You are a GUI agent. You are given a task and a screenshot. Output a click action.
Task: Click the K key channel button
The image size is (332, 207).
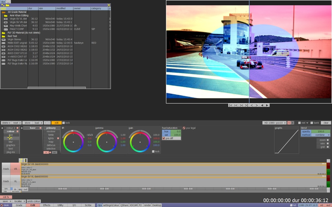point(292,123)
